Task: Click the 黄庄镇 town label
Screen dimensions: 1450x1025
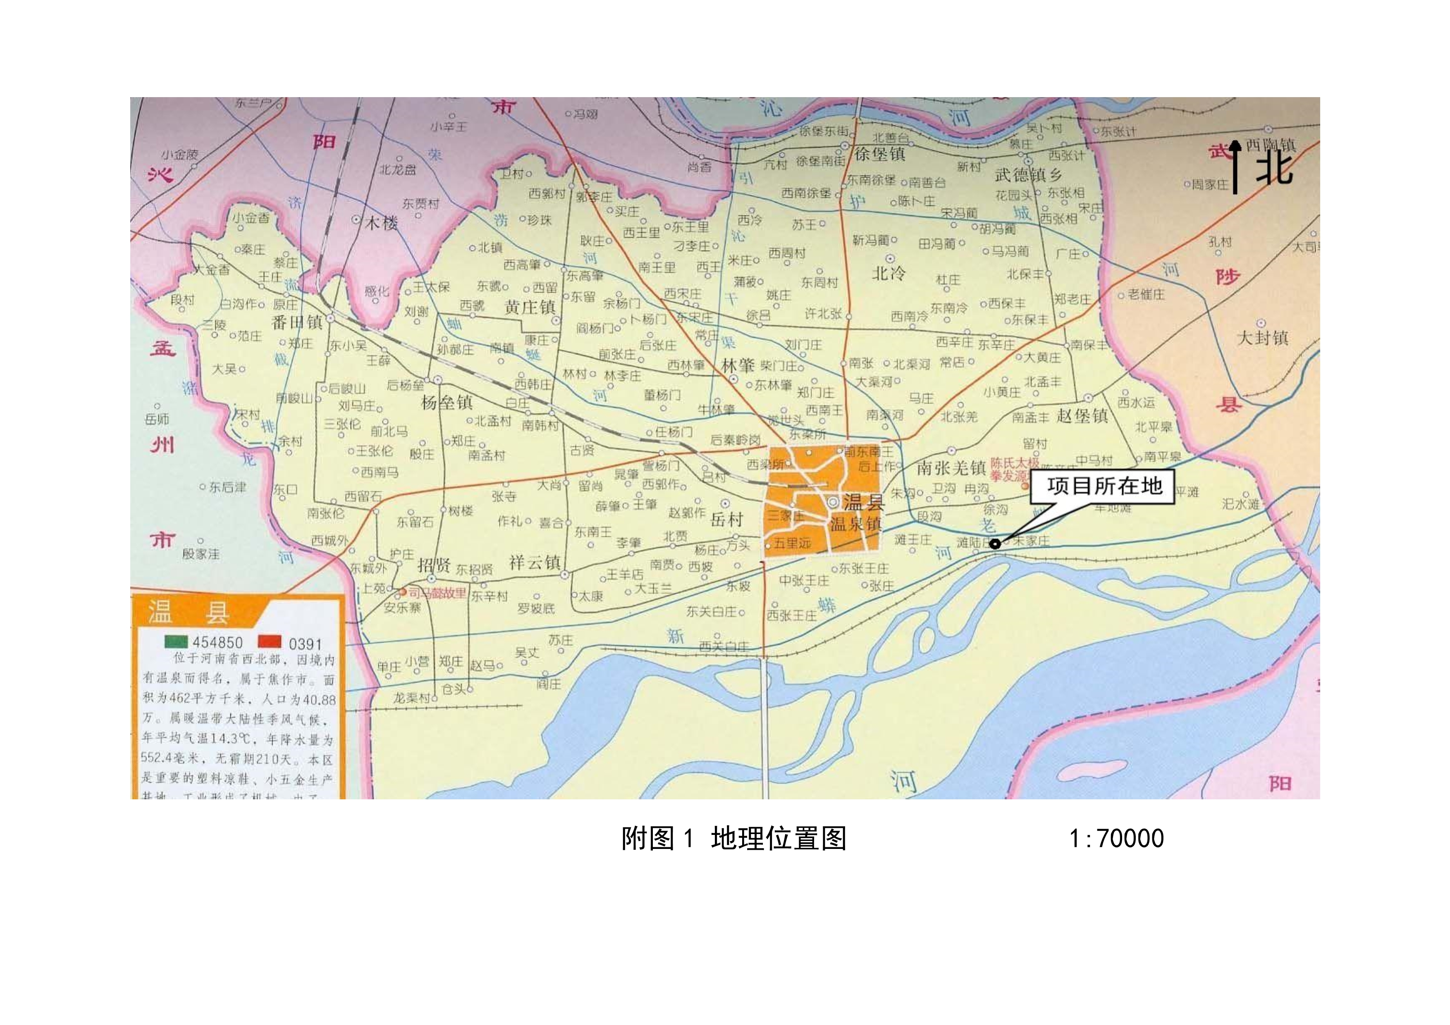Action: tap(529, 307)
